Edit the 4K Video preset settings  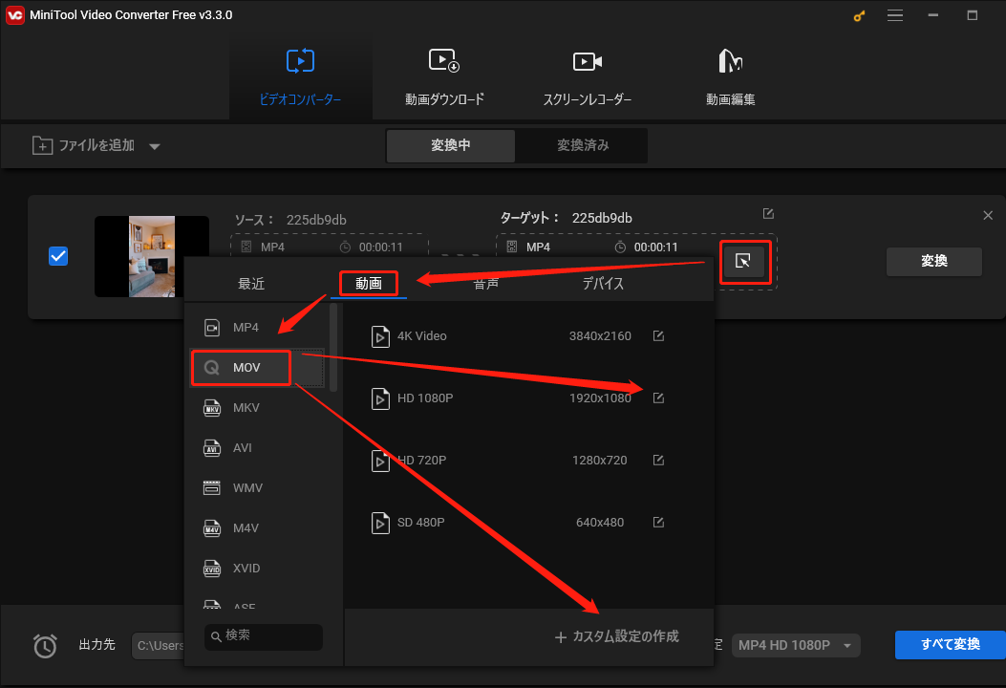click(658, 335)
